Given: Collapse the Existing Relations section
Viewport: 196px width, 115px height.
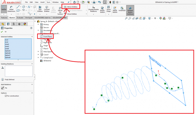Looking at the screenshot, I should (x=32, y=64).
